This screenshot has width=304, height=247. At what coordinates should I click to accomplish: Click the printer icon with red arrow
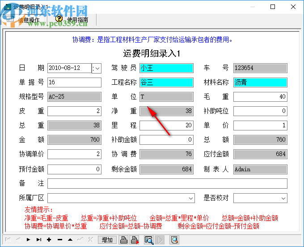point(135,240)
